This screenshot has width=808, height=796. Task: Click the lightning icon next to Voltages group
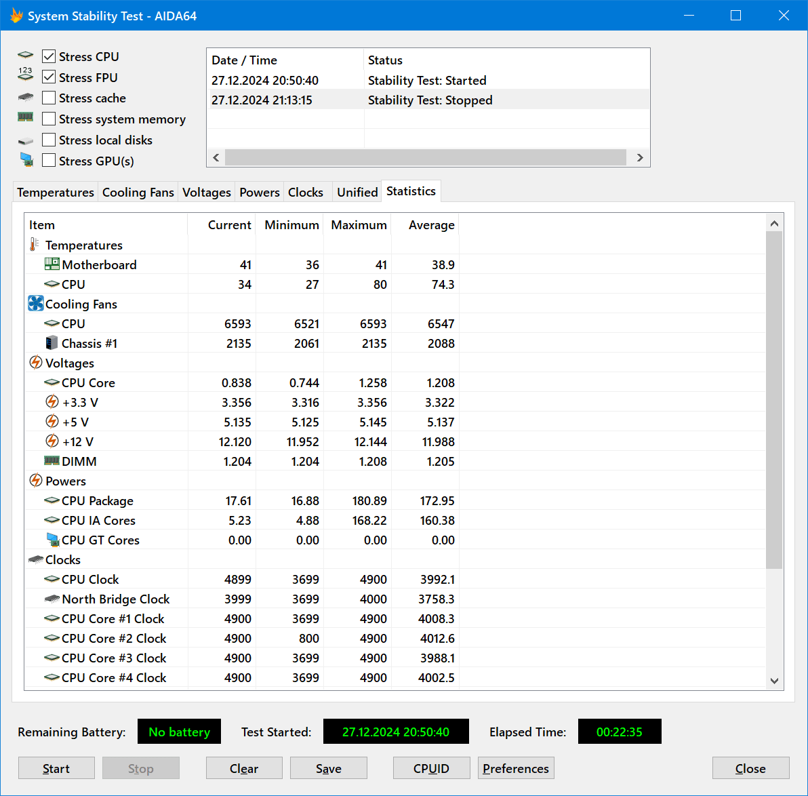[35, 363]
